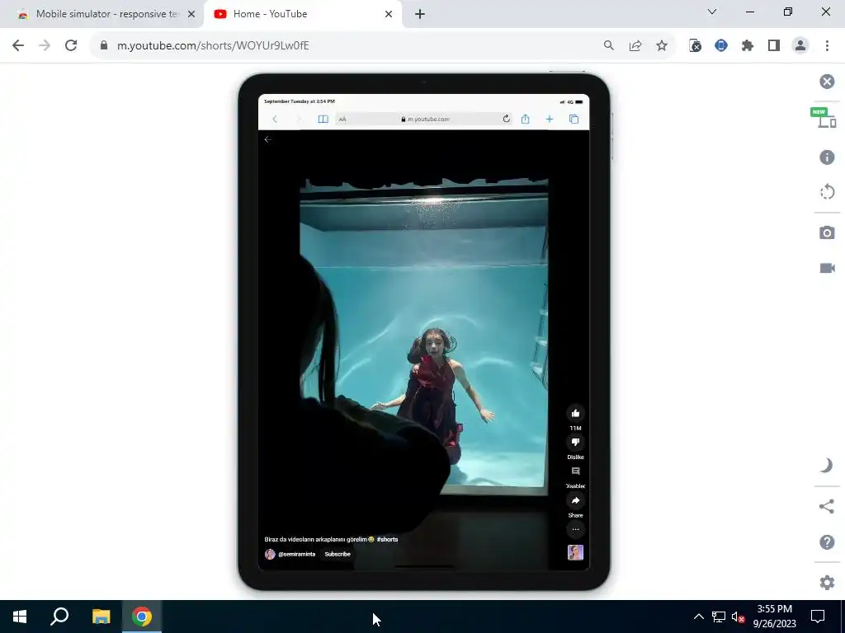Switch to the Home - YouTube tab
845x633 pixels.
(302, 14)
